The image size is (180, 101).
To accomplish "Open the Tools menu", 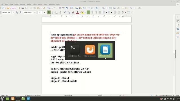I will coord(45,4).
